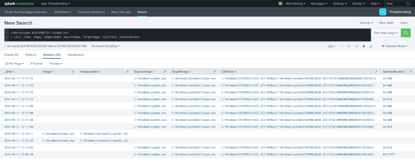Screen dimensions: 415x162
Task: Share the search job
Action: (x=357, y=46)
